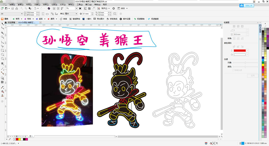Screen dimensions: 269x146
Task: Switch to the 页 1 page tab
Action: 31,136
